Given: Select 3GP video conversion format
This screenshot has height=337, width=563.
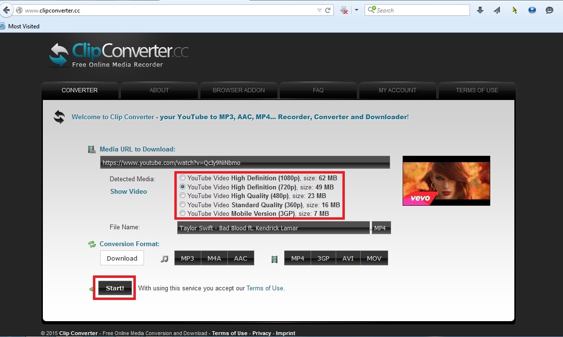Looking at the screenshot, I should 323,258.
